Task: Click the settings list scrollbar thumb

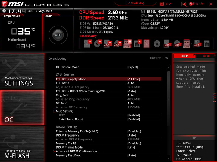Action: coord(168,98)
